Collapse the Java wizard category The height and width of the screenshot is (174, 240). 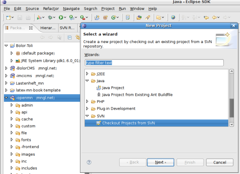(87, 81)
